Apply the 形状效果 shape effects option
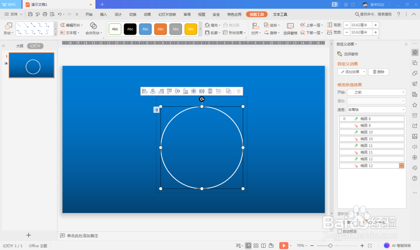Viewport: 420px width, 250px height. [234, 32]
